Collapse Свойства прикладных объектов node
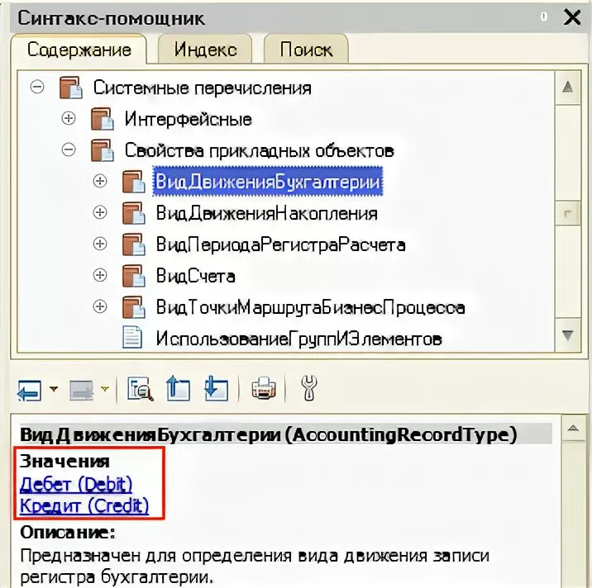 [69, 149]
